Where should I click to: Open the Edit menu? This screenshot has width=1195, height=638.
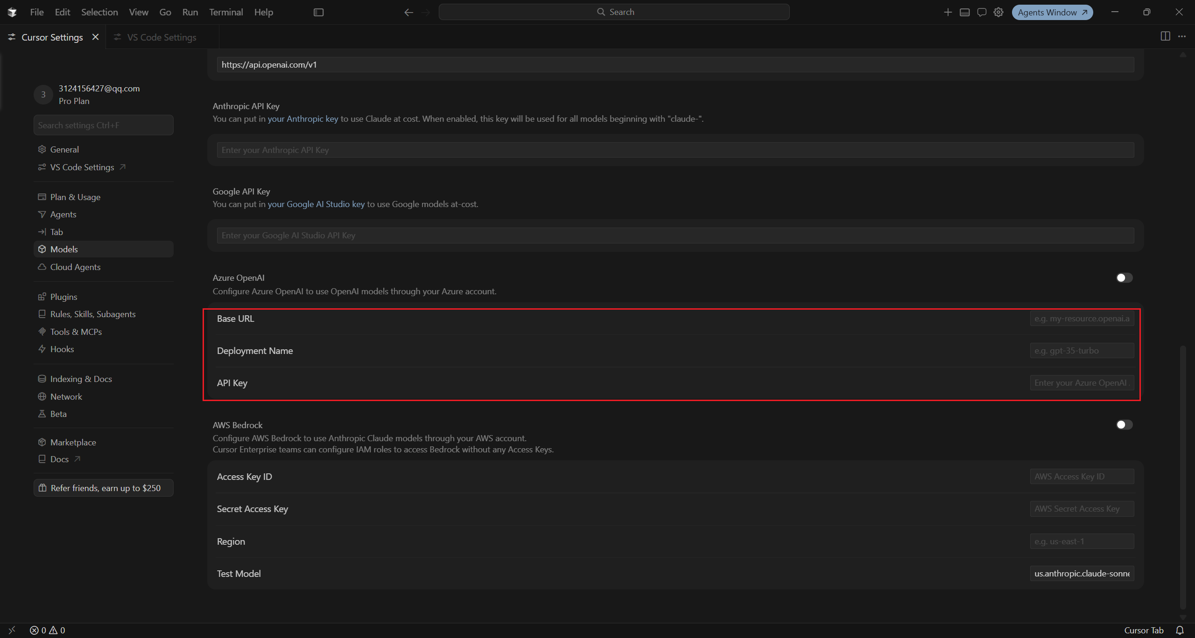tap(63, 12)
